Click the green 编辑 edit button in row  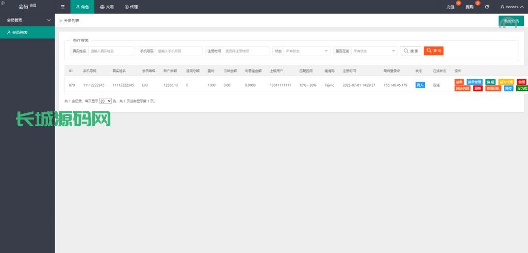tap(490, 81)
